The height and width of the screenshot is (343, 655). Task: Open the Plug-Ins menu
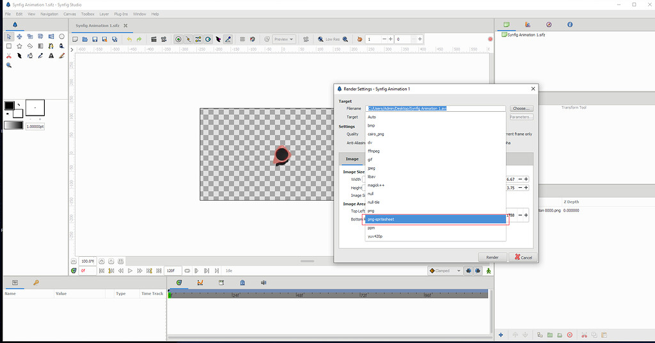(120, 13)
